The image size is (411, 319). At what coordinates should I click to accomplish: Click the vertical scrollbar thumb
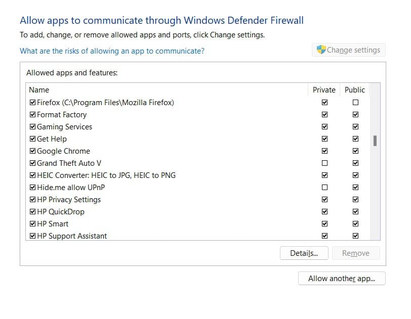[x=375, y=142]
